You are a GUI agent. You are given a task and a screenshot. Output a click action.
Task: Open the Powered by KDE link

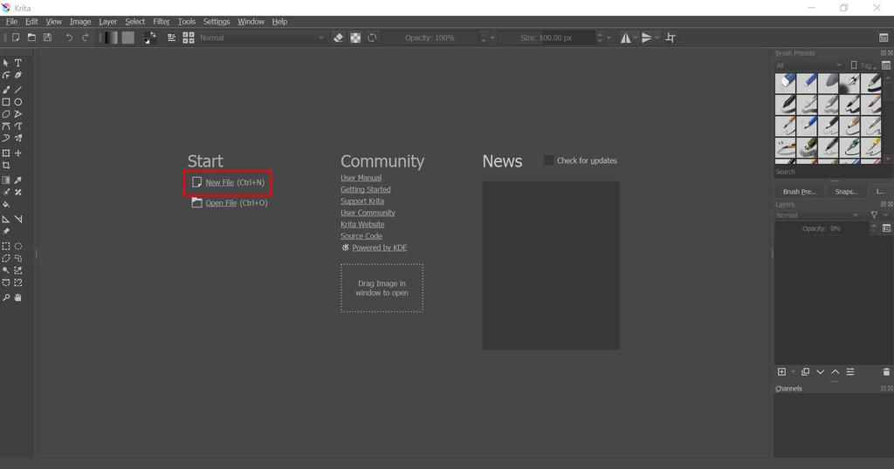click(379, 248)
